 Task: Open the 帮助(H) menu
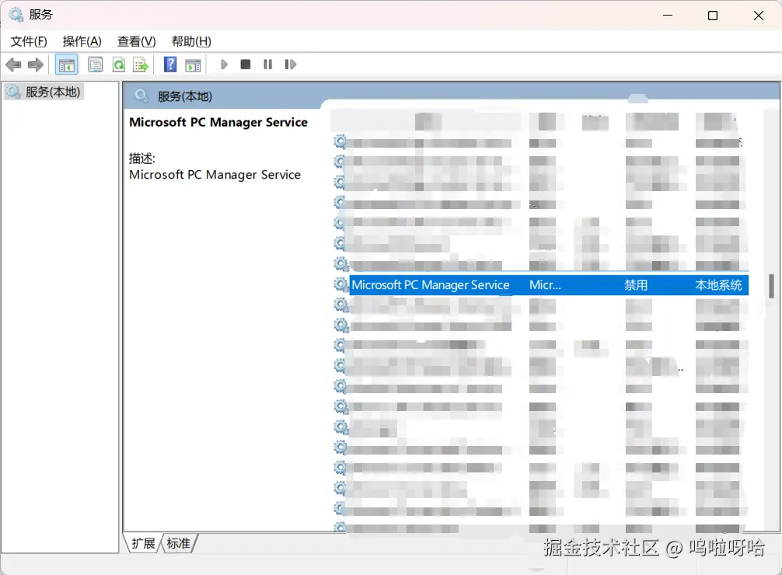click(191, 41)
